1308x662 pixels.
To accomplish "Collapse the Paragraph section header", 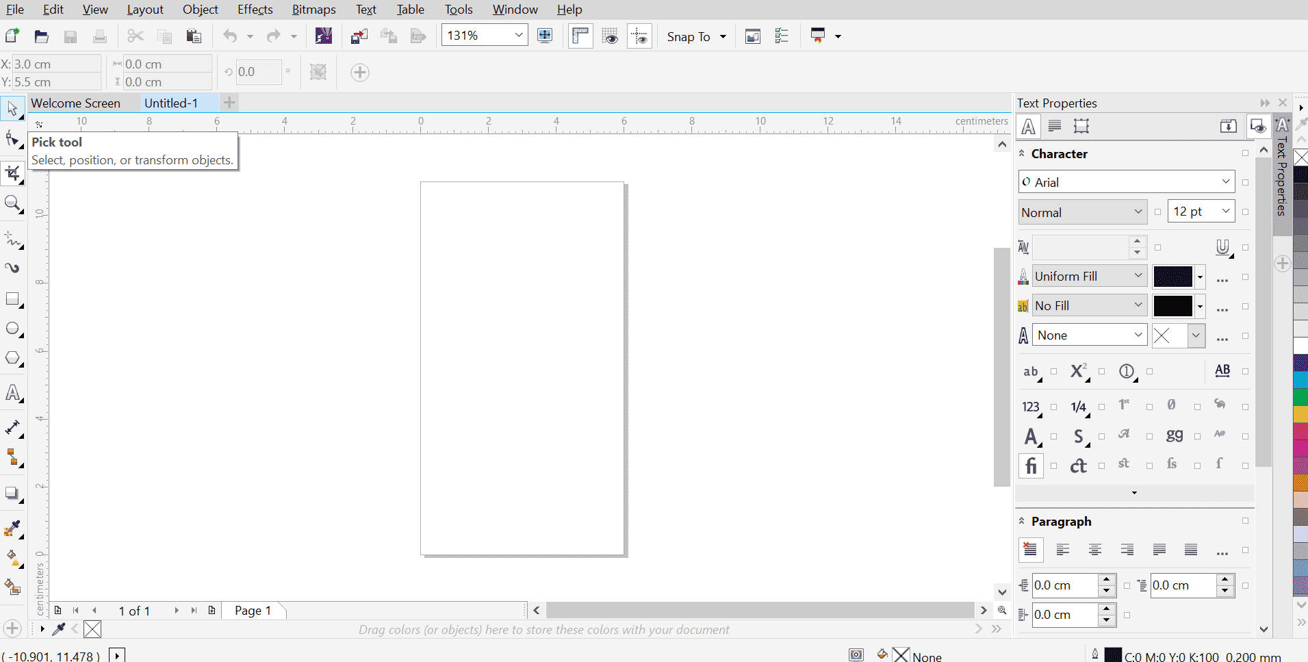I will (1022, 521).
